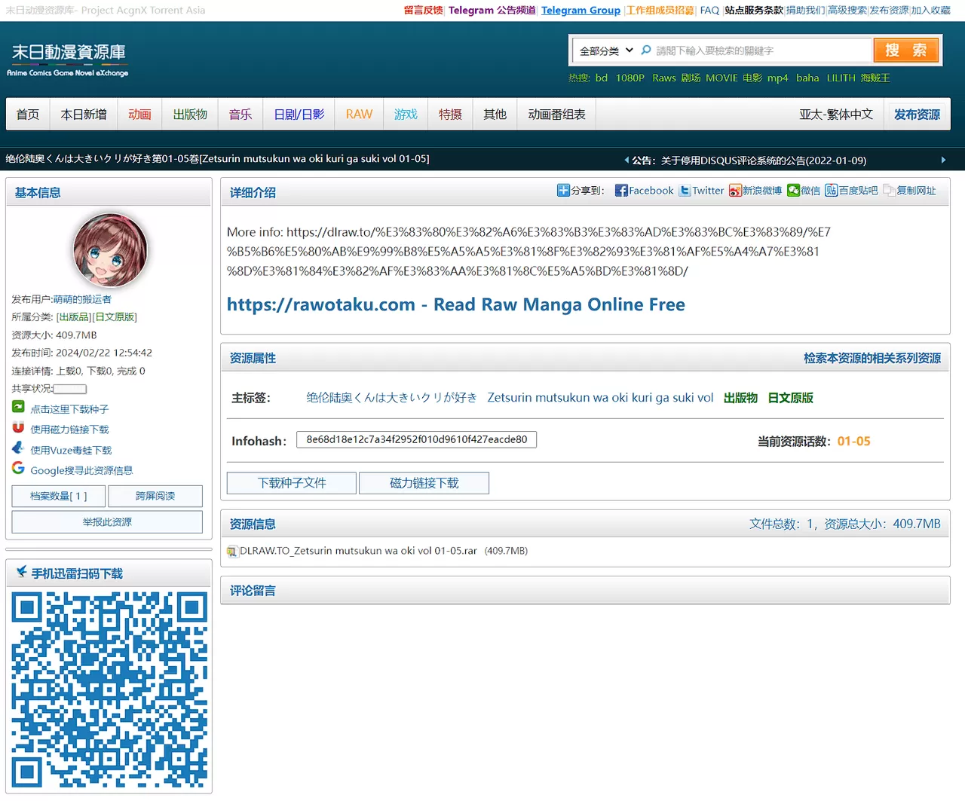The width and height of the screenshot is (965, 801).
Task: Switch to the RAW tab
Action: click(x=358, y=114)
